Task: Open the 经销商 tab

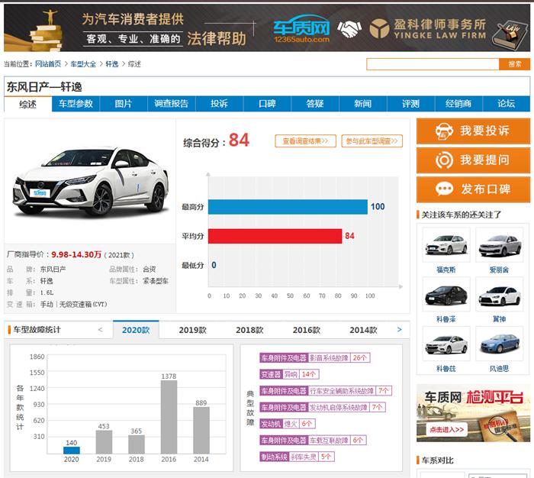Action: click(458, 104)
